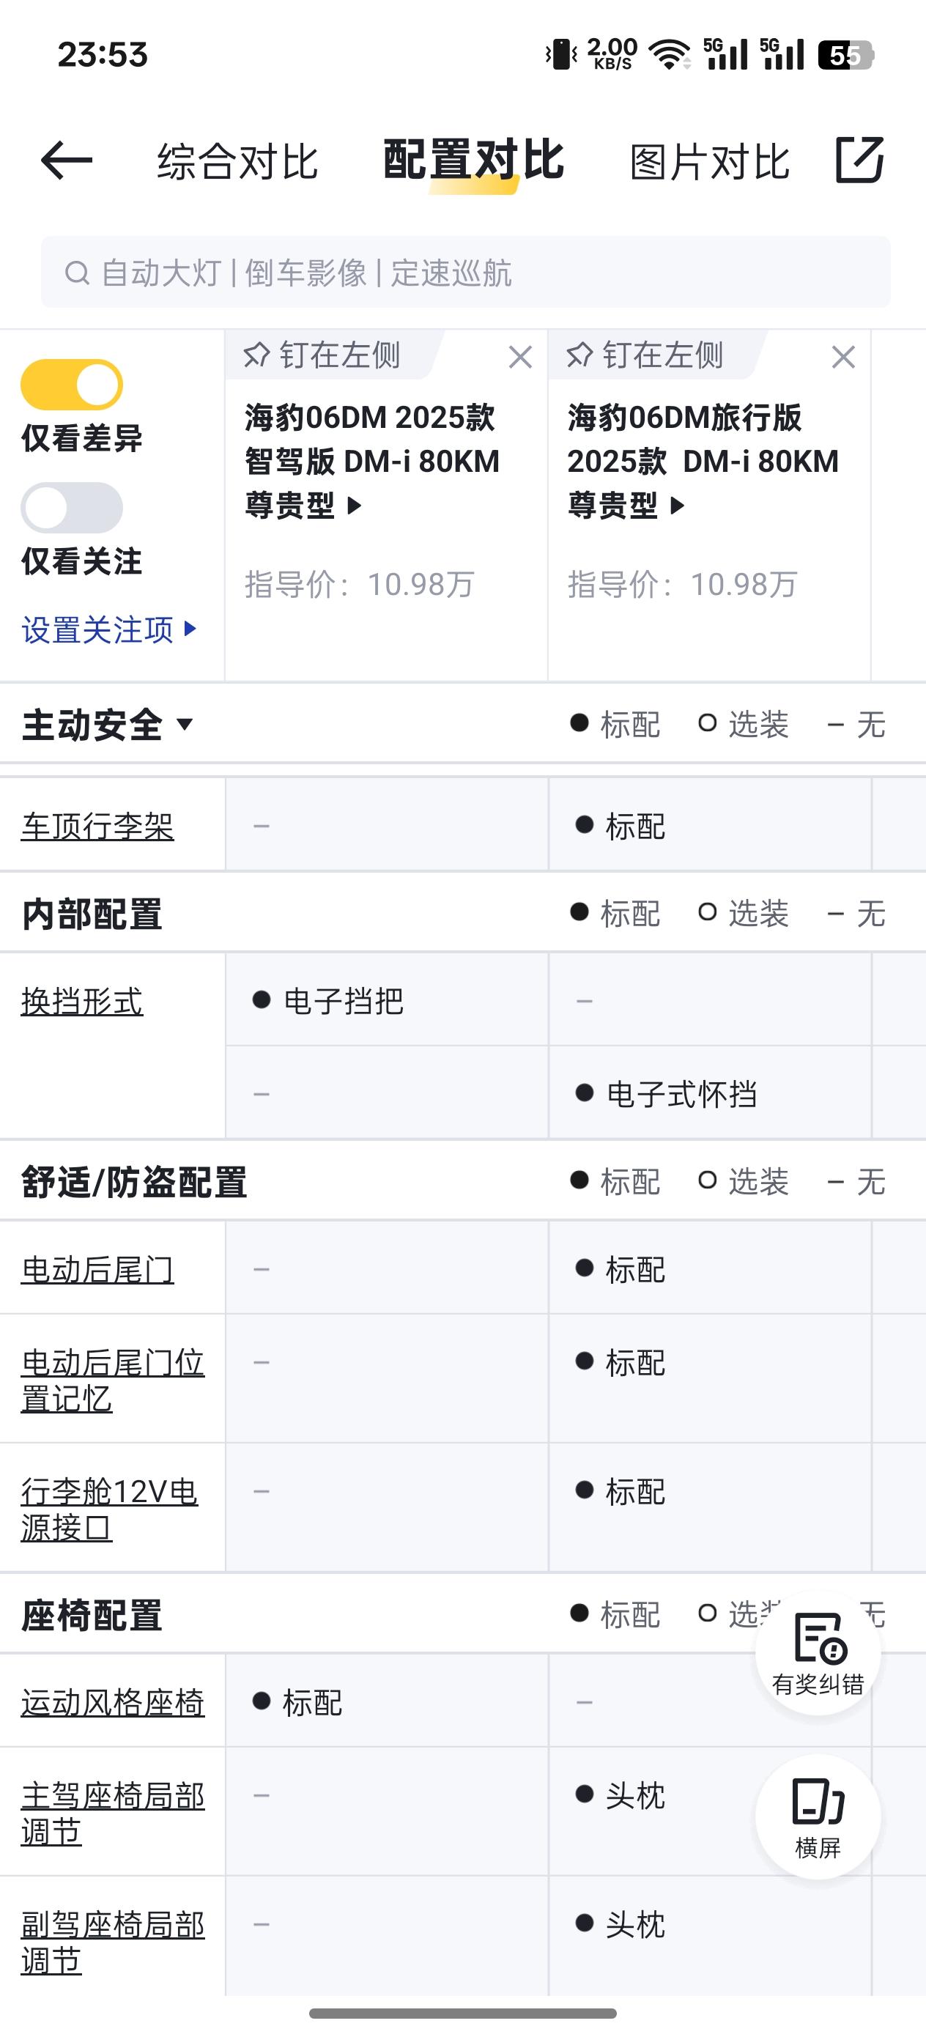926x2037 pixels.
Task: Open 设置关注项 link
Action: point(109,630)
